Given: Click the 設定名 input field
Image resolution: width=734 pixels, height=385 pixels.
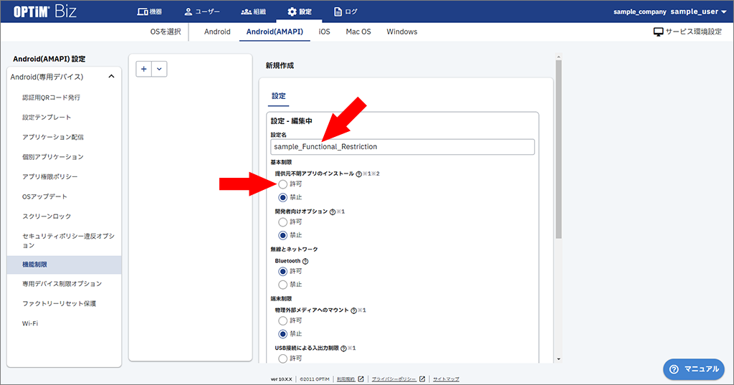Looking at the screenshot, I should tap(402, 146).
